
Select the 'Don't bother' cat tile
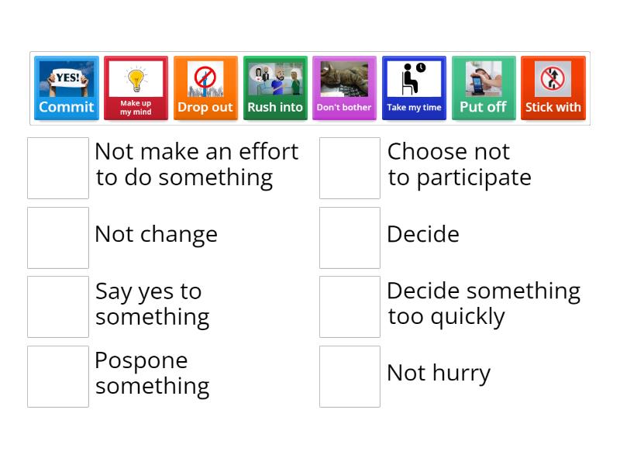(344, 87)
